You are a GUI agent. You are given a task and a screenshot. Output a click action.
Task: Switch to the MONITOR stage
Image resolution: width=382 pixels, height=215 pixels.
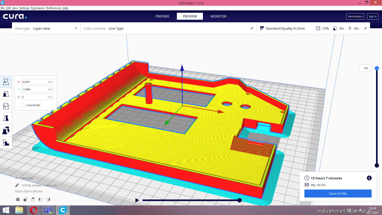click(218, 16)
